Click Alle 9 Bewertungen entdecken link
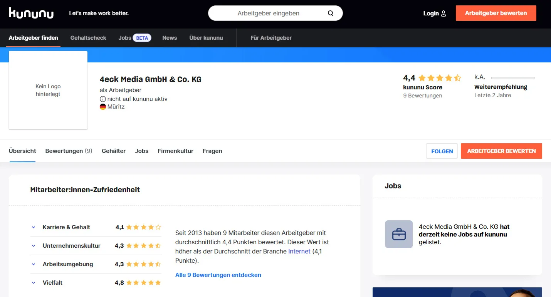Viewport: 551px width, 297px height. tap(218, 275)
